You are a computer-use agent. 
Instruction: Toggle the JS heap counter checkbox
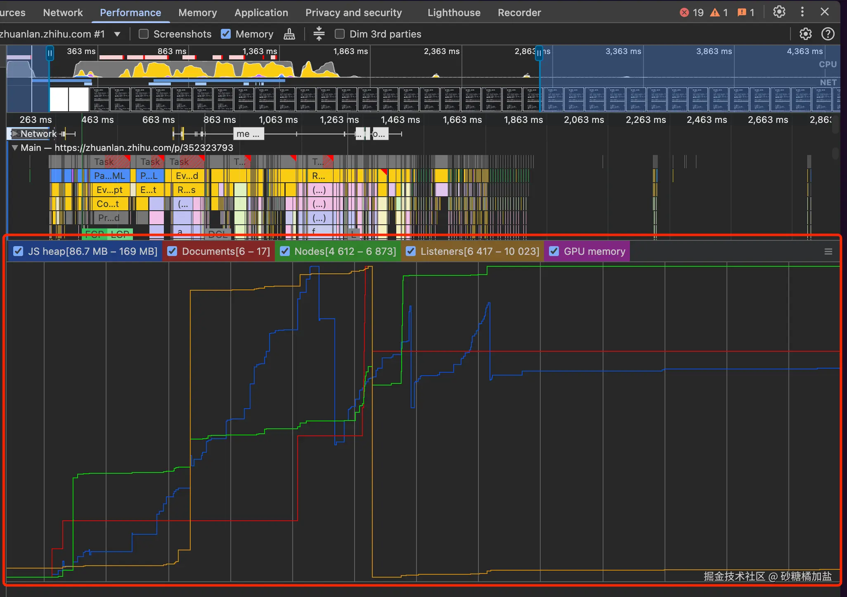(x=18, y=251)
